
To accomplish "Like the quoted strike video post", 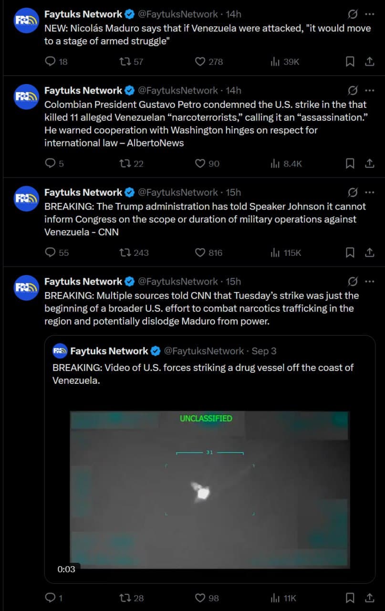I will pyautogui.click(x=200, y=598).
